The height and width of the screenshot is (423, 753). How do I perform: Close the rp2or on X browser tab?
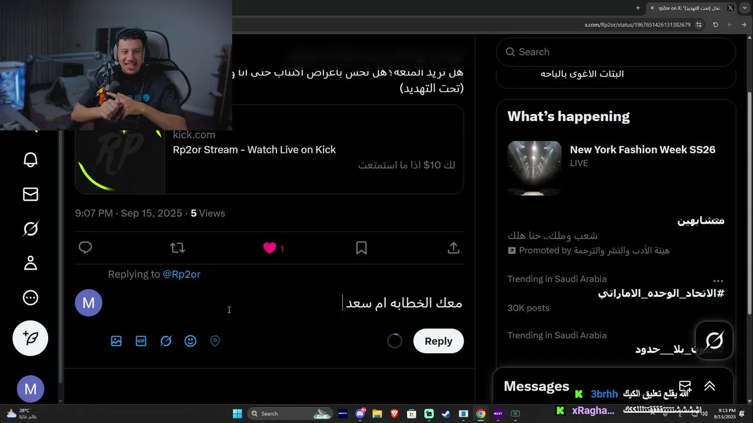tap(652, 8)
